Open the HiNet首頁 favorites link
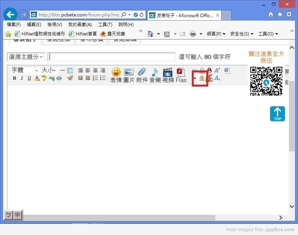 pyautogui.click(x=83, y=34)
